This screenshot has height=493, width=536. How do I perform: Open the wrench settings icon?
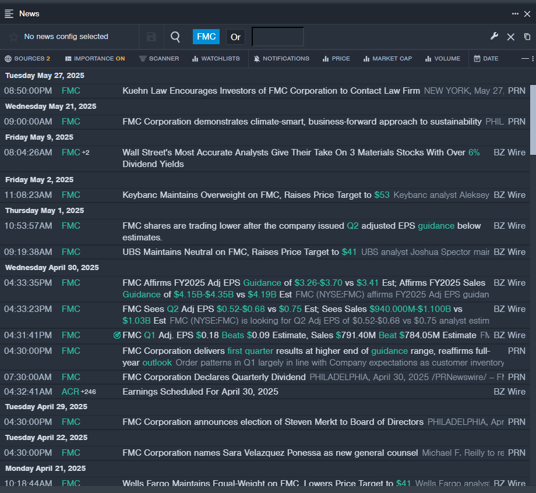494,36
